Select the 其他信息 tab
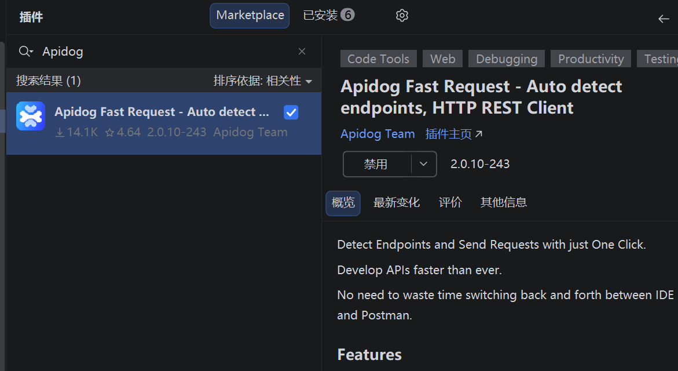Viewport: 678px width, 371px height. coord(503,202)
